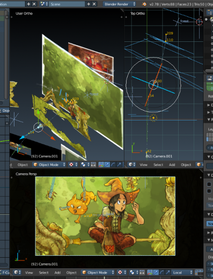
Task: Open Add menu in Top Ortho header
Action: tap(172, 165)
